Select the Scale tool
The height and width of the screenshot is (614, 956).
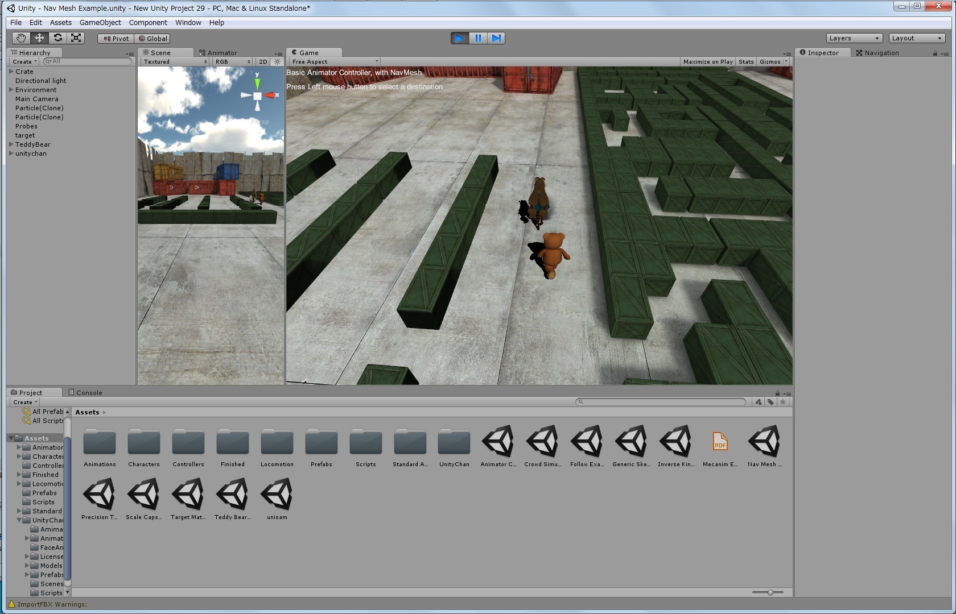tap(76, 38)
